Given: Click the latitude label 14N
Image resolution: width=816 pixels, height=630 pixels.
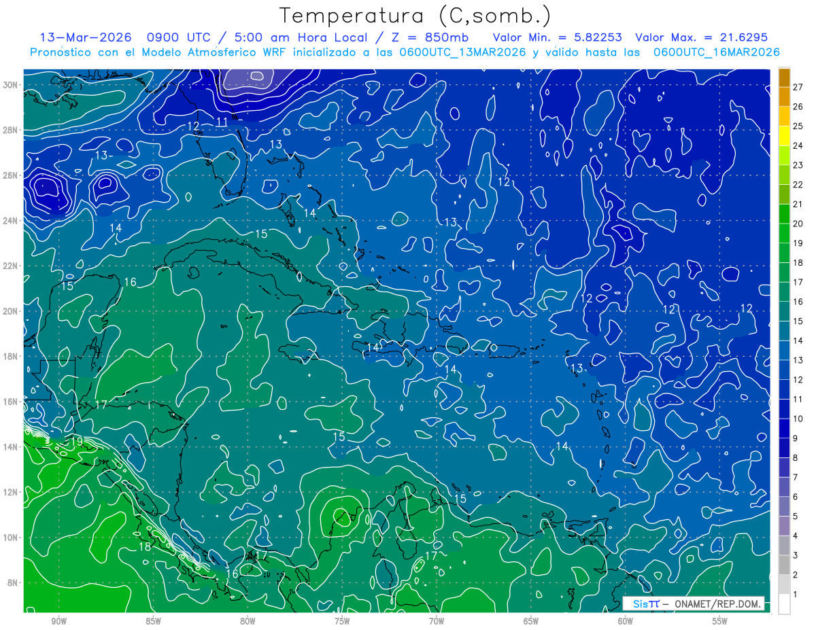Looking at the screenshot, I should coord(10,447).
